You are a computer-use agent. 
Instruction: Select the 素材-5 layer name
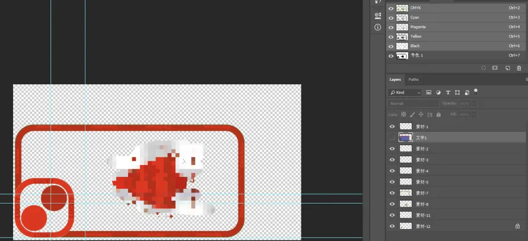pos(422,182)
